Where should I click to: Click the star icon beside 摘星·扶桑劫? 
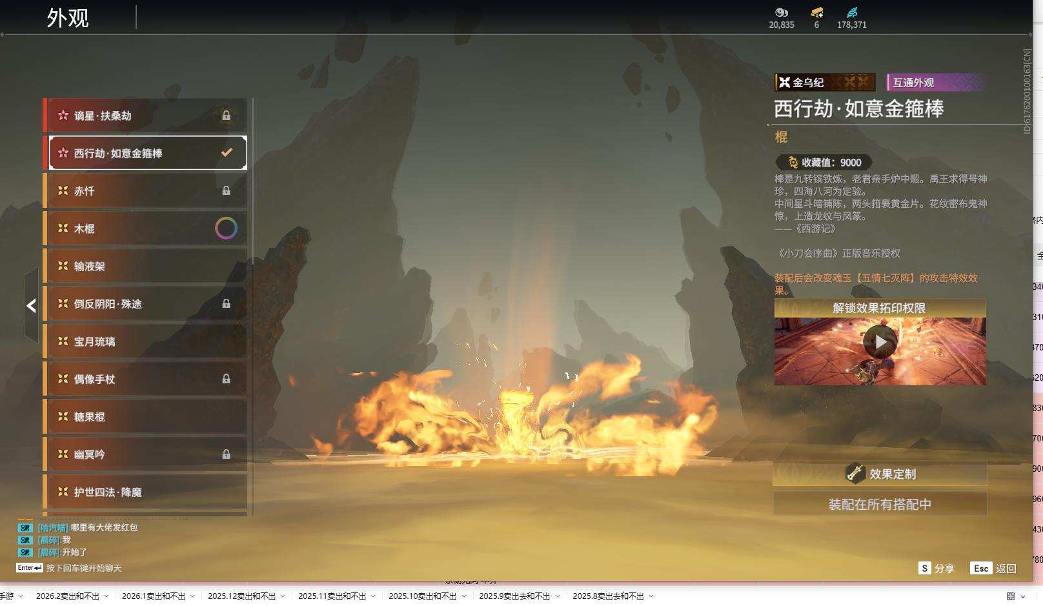pos(63,115)
